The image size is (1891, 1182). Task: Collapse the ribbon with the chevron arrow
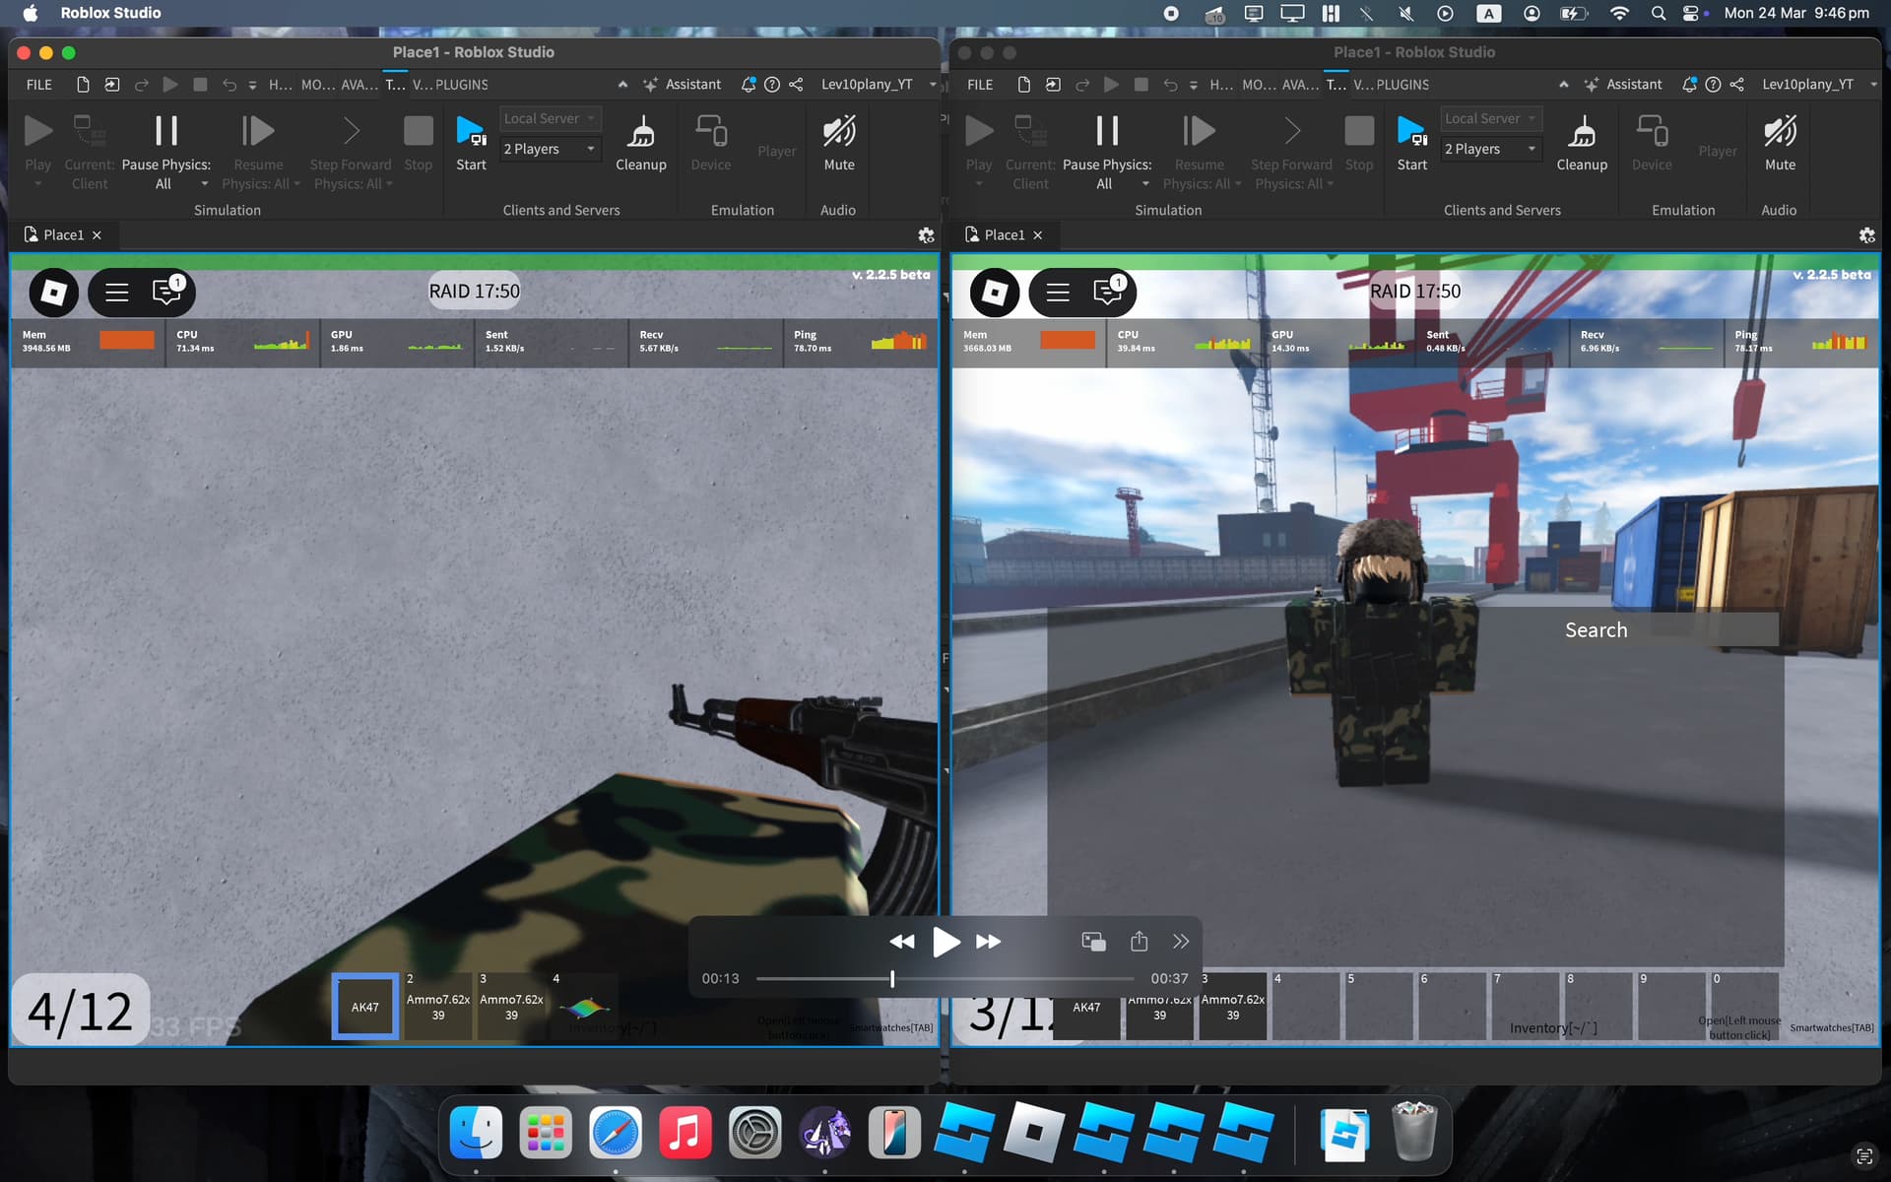pyautogui.click(x=622, y=84)
